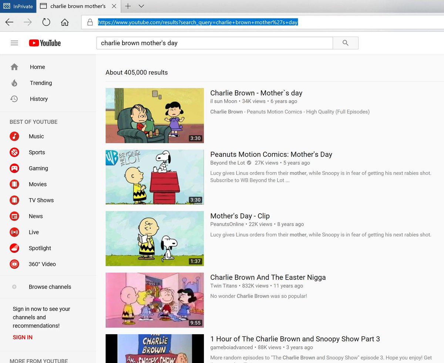
Task: Click the Music note icon
Action: 14,136
